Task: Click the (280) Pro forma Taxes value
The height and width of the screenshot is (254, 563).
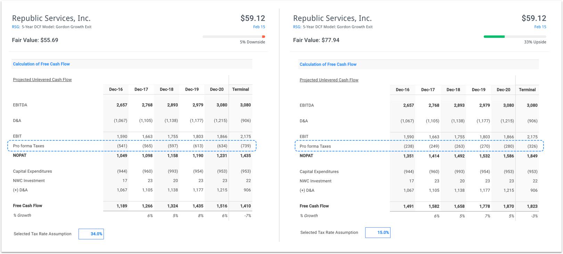Action: coord(509,146)
